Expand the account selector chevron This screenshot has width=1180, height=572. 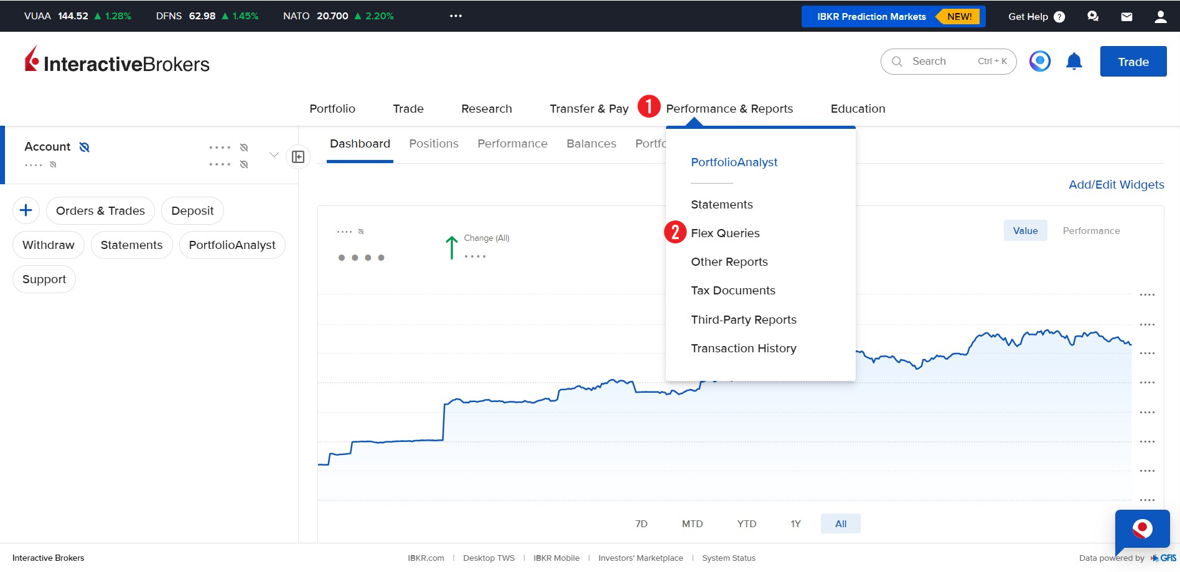(274, 154)
